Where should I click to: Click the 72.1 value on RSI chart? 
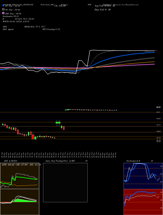click(158, 197)
